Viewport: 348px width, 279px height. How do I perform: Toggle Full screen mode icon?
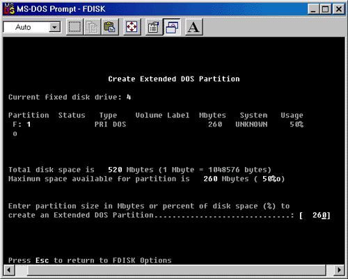pos(132,27)
